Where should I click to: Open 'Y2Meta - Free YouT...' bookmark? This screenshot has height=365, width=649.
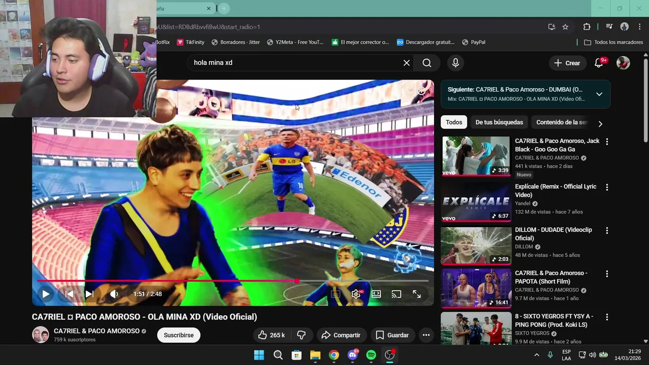[x=295, y=42]
